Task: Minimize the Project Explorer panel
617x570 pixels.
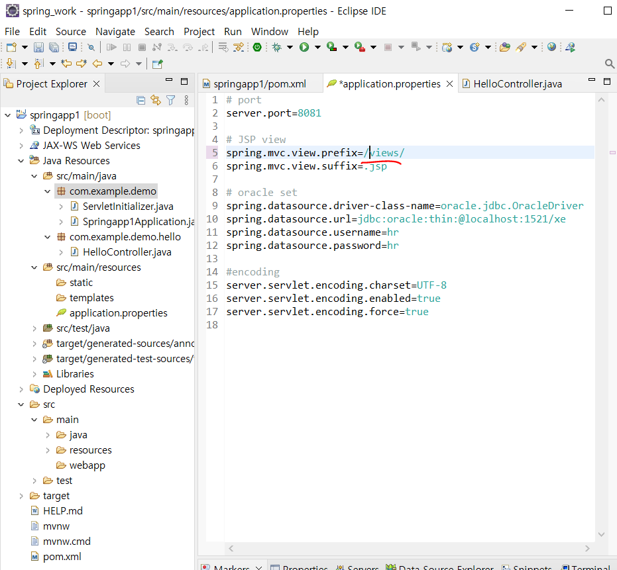Action: click(x=169, y=81)
